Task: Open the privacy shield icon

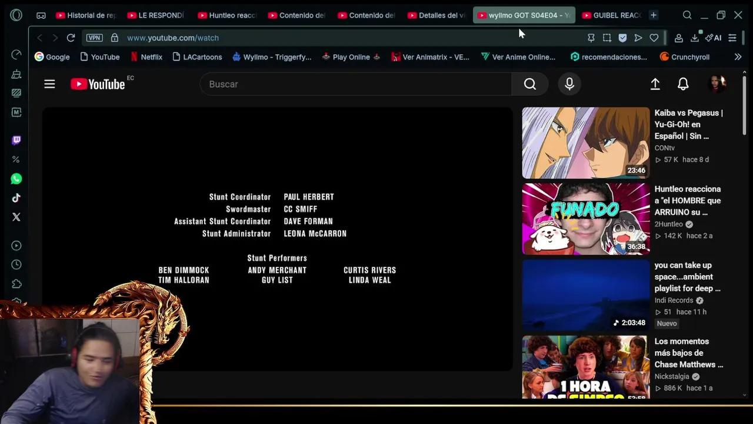Action: (622, 38)
